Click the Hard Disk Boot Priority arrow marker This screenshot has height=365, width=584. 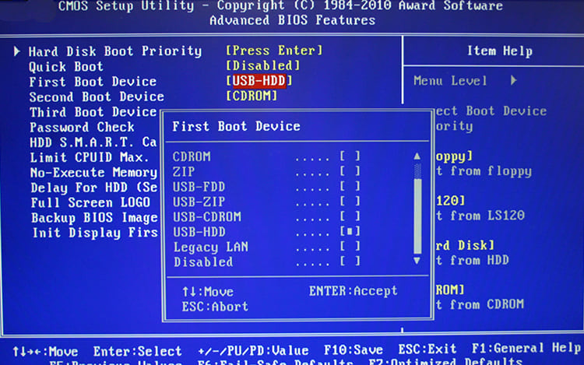17,51
